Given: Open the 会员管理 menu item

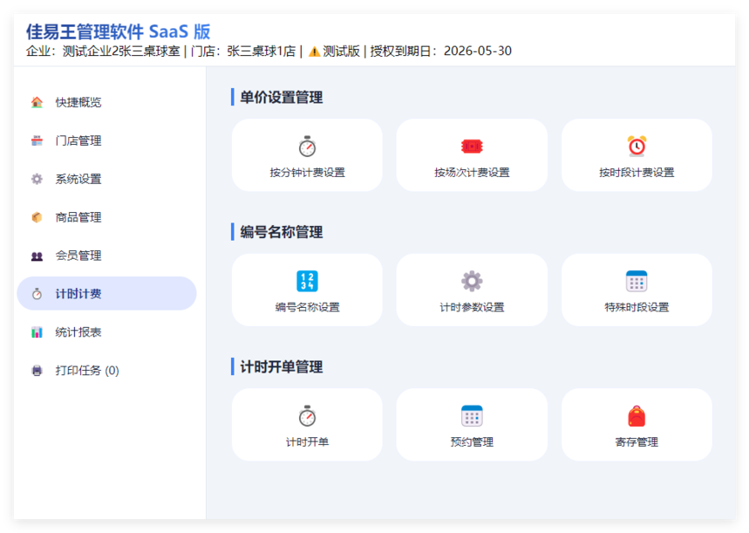Looking at the screenshot, I should [106, 256].
